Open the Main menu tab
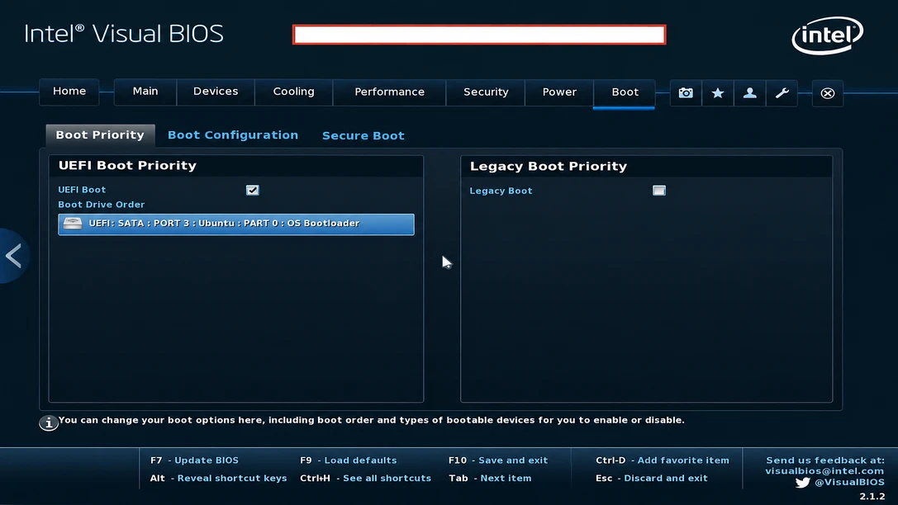 pyautogui.click(x=145, y=92)
